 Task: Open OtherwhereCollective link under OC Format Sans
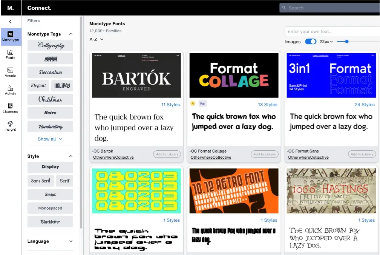coord(308,158)
